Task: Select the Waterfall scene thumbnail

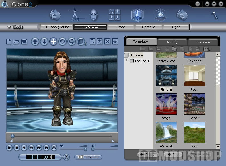Action: 166,132
